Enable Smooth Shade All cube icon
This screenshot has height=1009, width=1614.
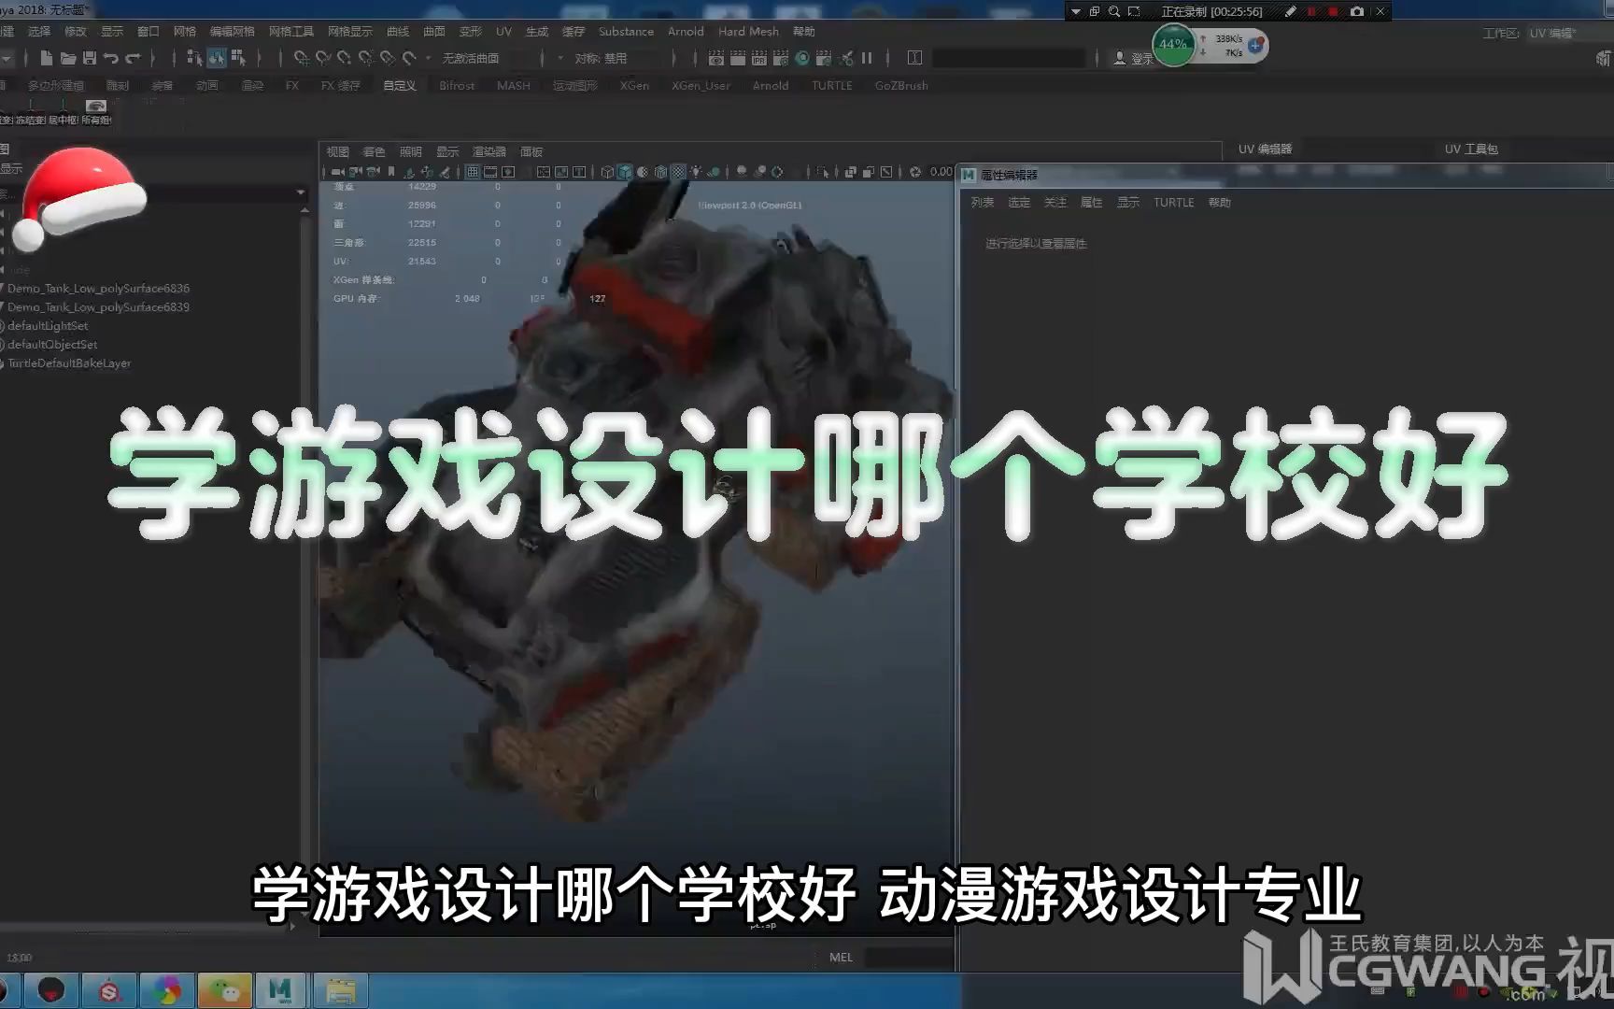pos(625,172)
